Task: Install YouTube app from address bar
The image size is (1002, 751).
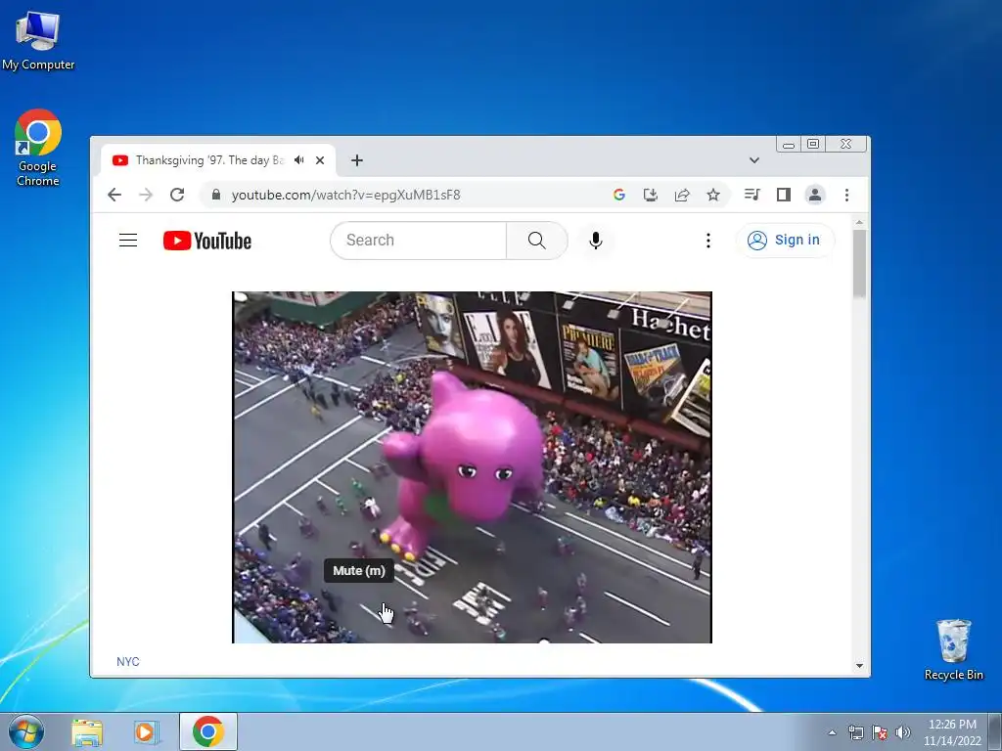Action: point(651,195)
